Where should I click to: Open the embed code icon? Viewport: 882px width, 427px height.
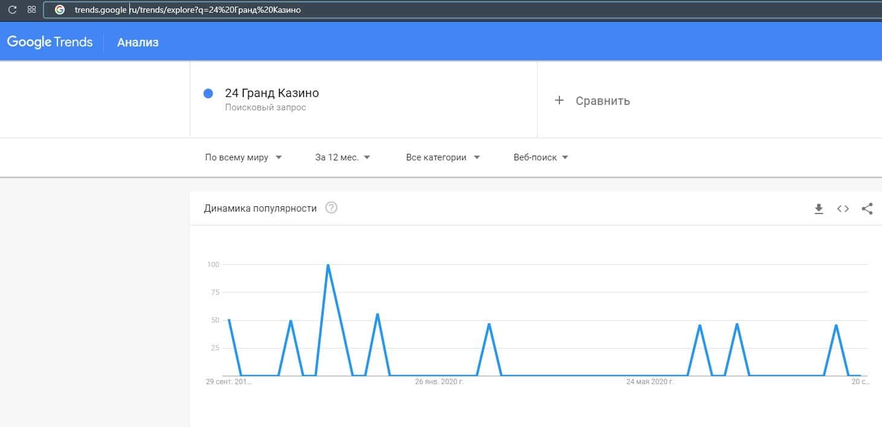[843, 209]
